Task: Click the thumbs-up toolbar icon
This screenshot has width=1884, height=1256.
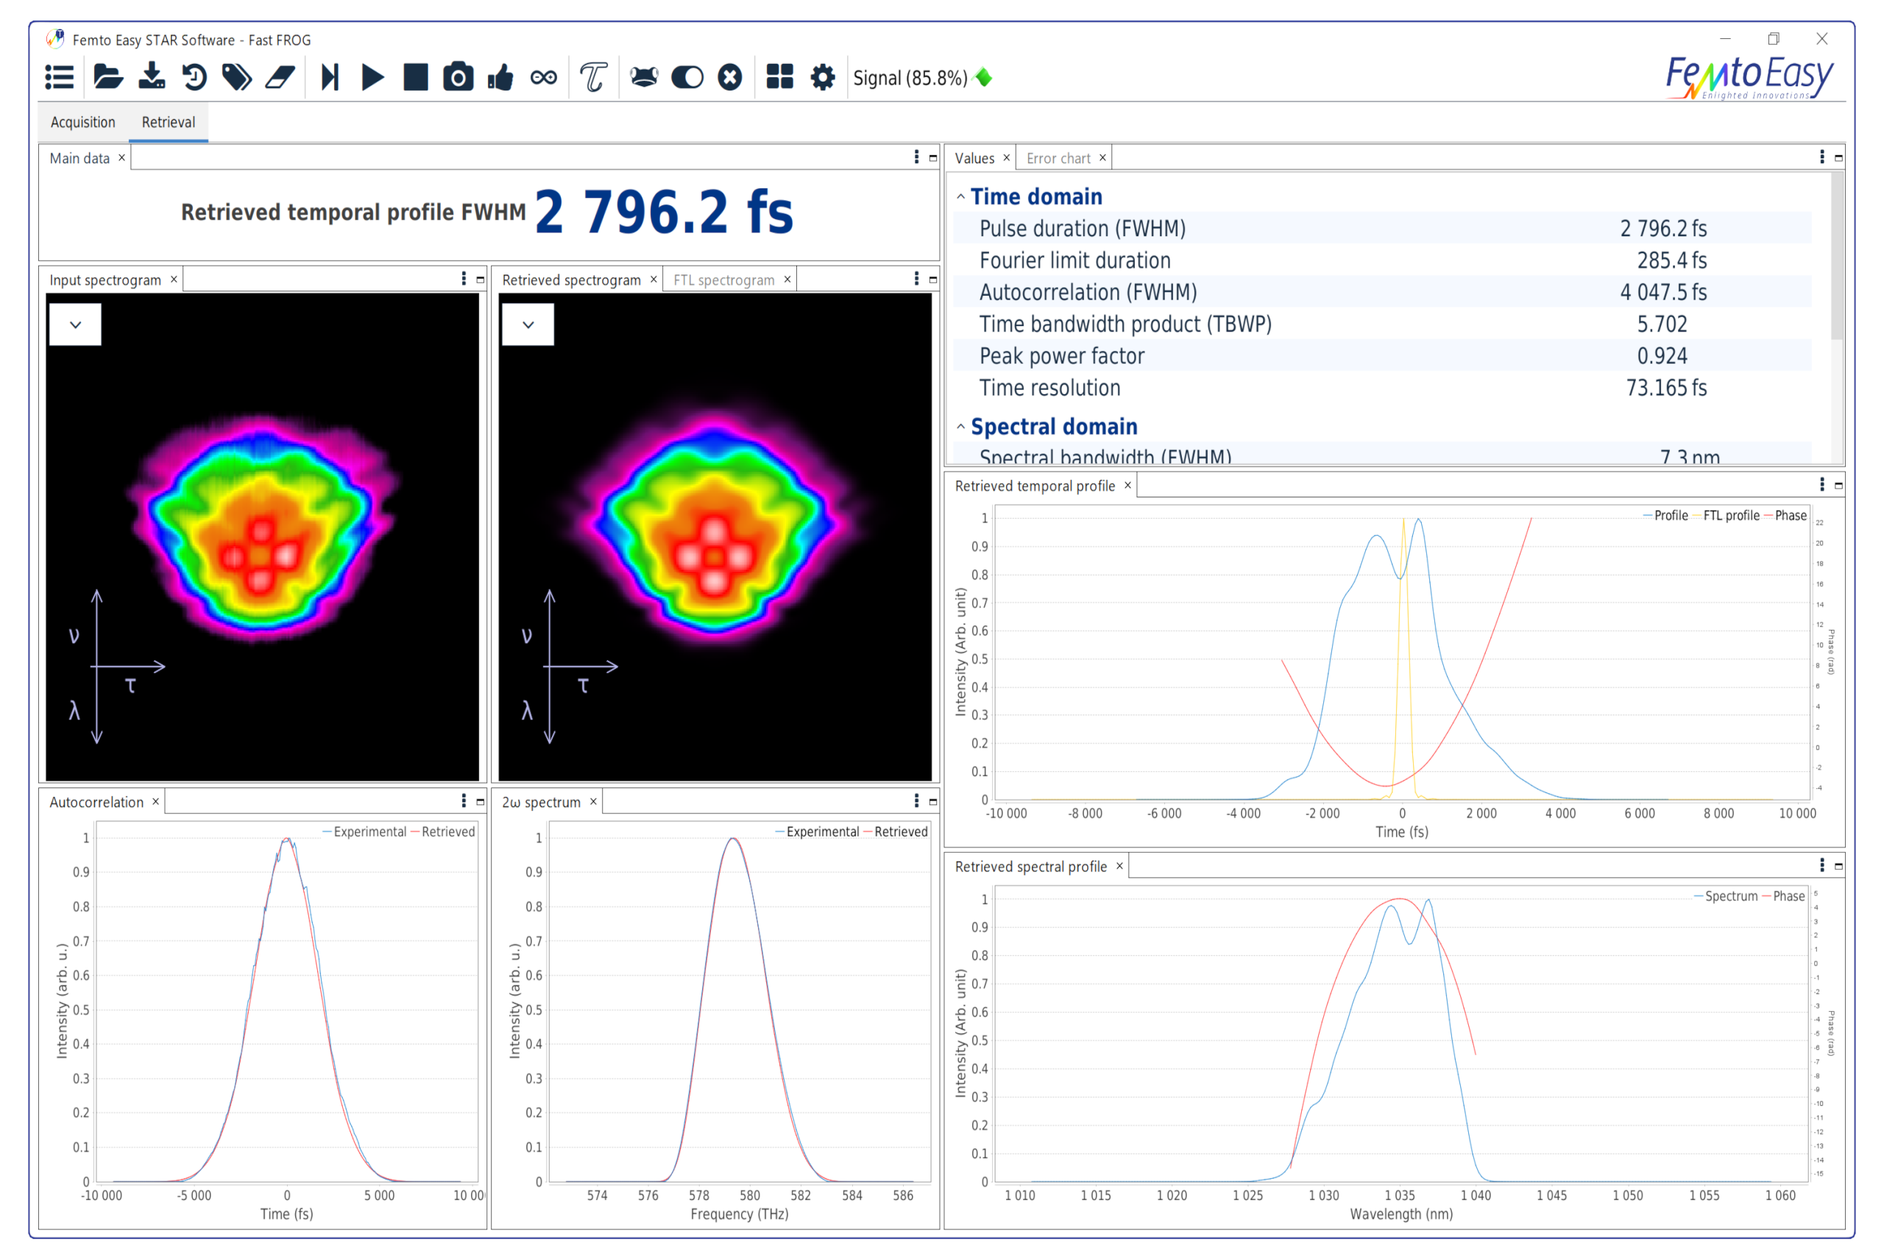Action: 500,78
